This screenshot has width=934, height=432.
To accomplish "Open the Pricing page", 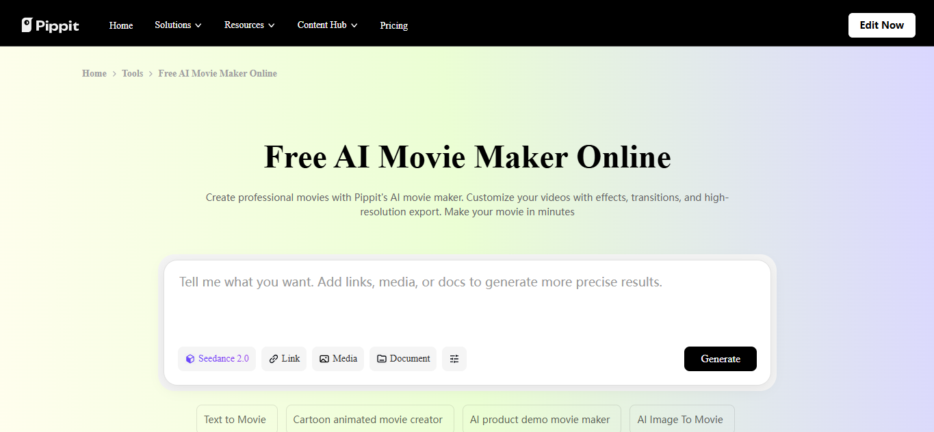I will click(394, 25).
